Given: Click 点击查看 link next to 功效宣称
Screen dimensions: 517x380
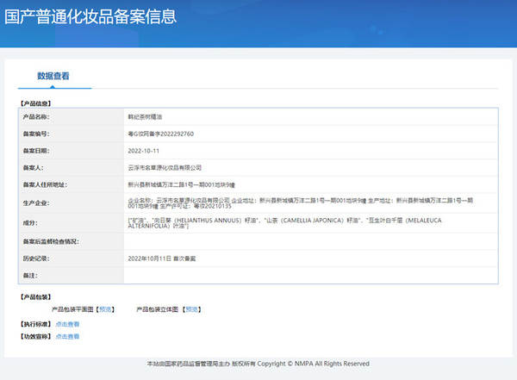Looking at the screenshot, I should [x=67, y=336].
